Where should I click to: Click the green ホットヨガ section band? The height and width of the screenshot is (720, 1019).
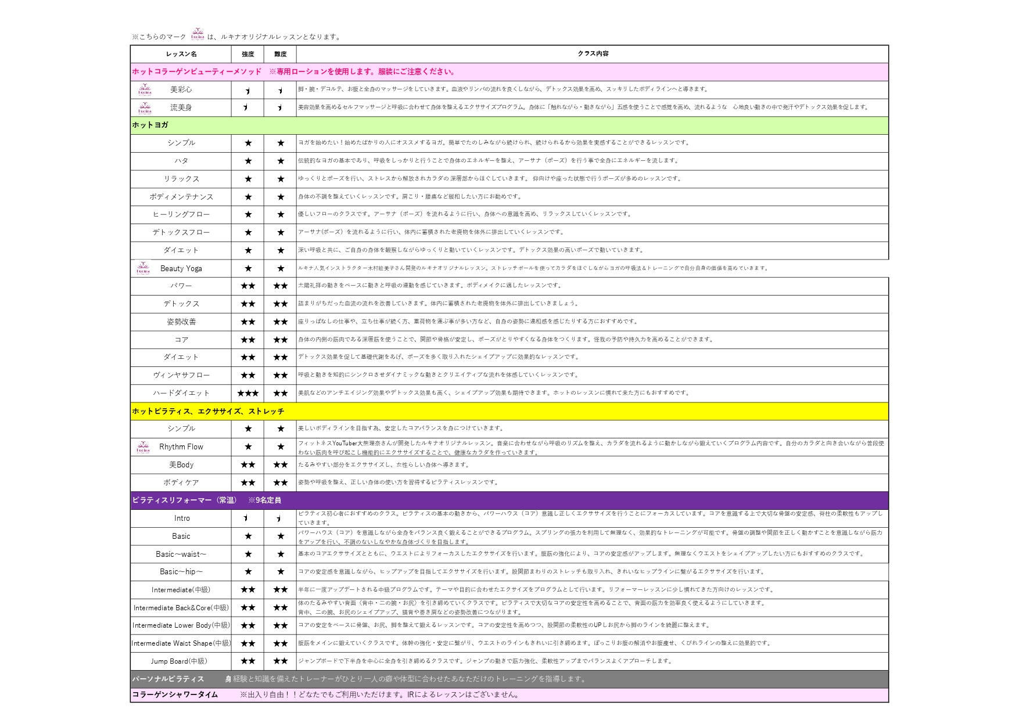(509, 125)
